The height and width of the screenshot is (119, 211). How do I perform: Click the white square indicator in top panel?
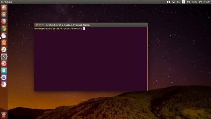coord(183,2)
